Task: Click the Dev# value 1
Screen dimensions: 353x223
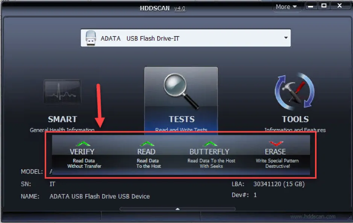Action: tap(255, 195)
